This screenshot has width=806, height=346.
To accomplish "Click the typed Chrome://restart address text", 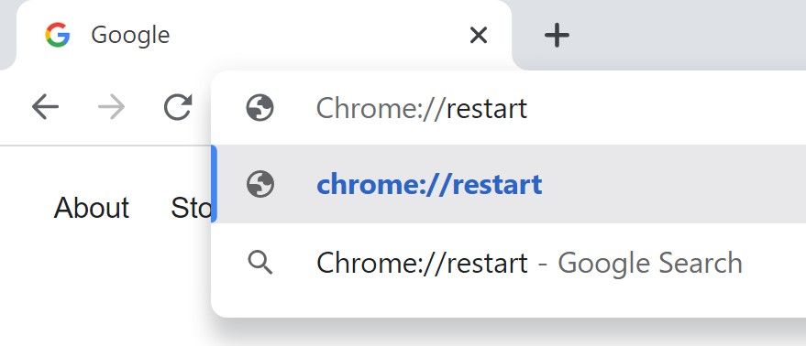I will 422,109.
